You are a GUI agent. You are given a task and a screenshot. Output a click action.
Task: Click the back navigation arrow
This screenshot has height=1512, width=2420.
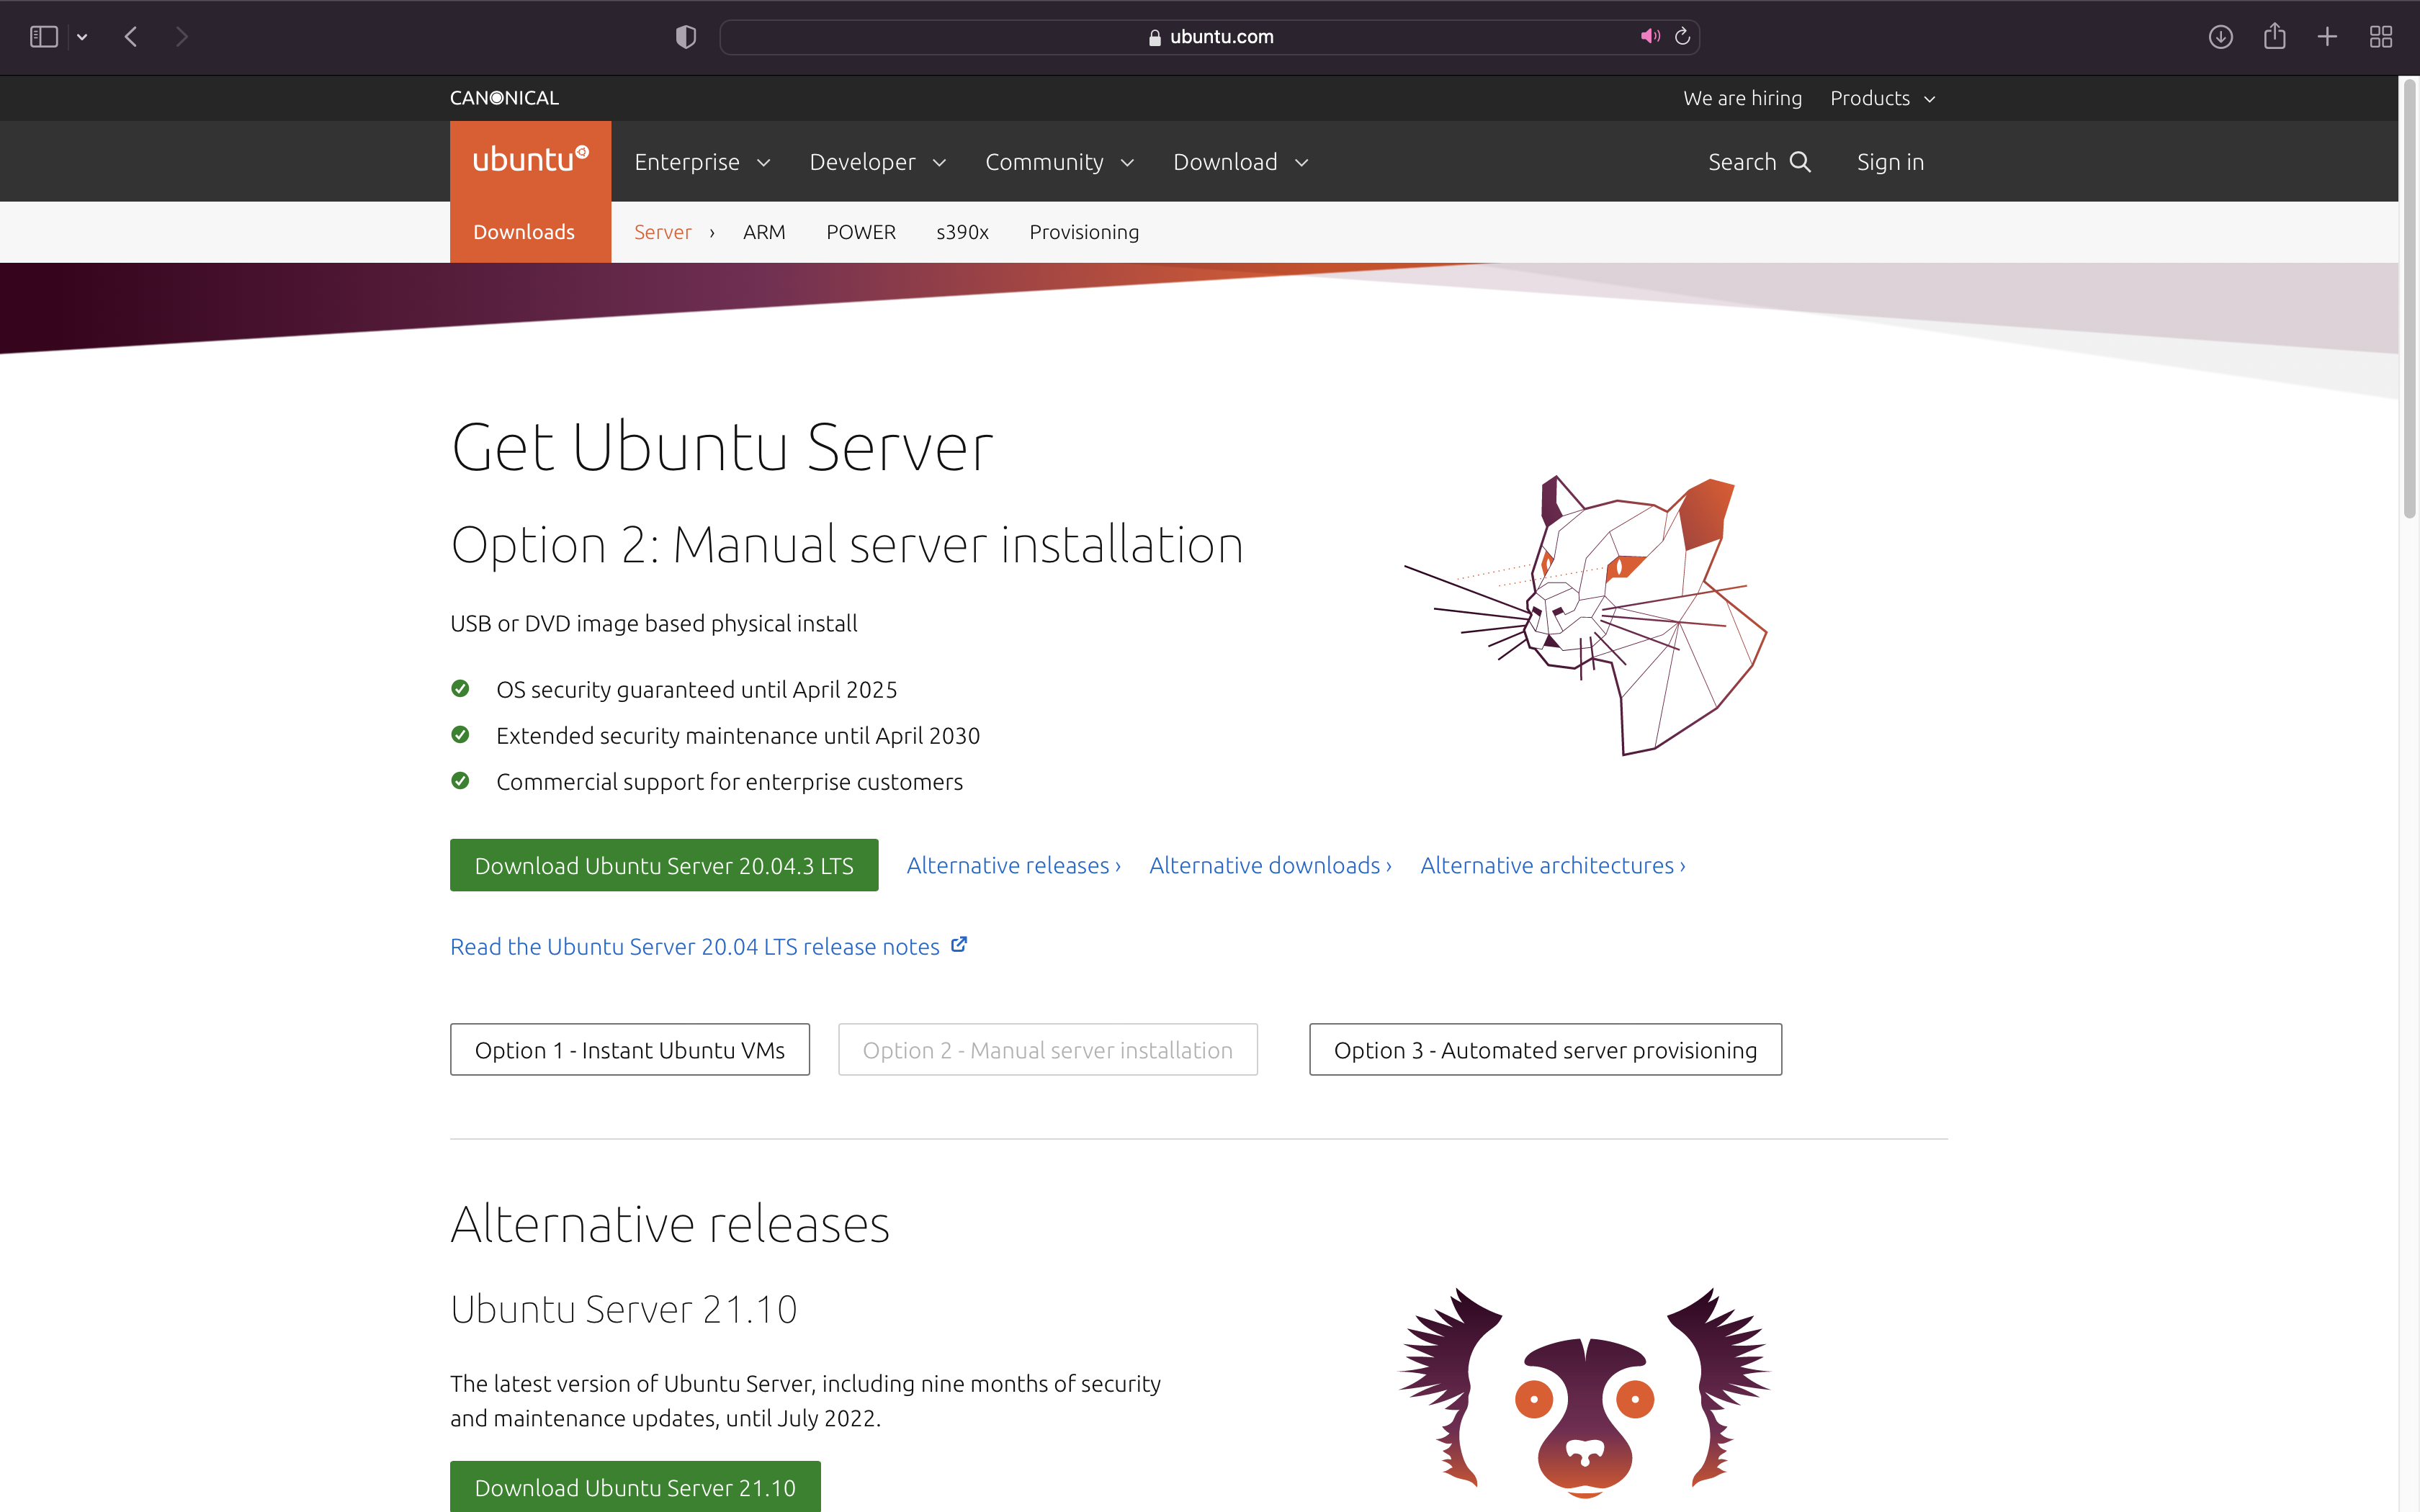[131, 37]
